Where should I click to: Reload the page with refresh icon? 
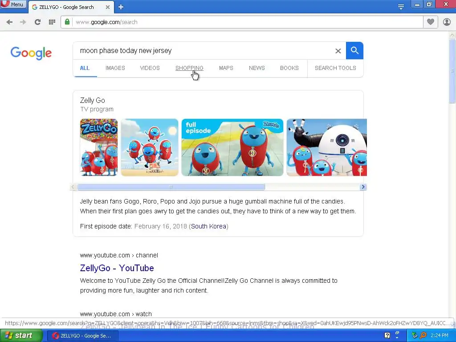(37, 22)
